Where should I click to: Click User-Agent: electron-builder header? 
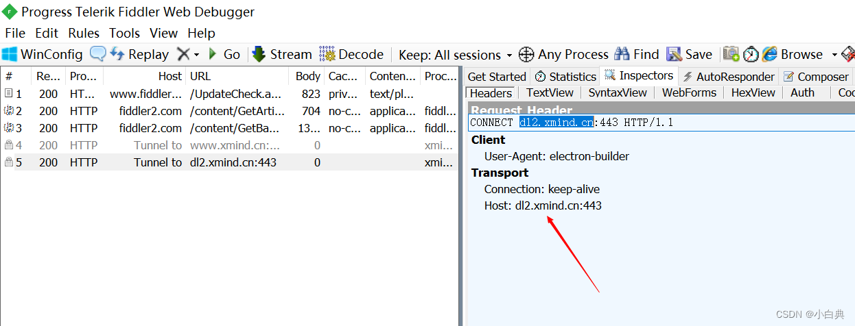[557, 156]
